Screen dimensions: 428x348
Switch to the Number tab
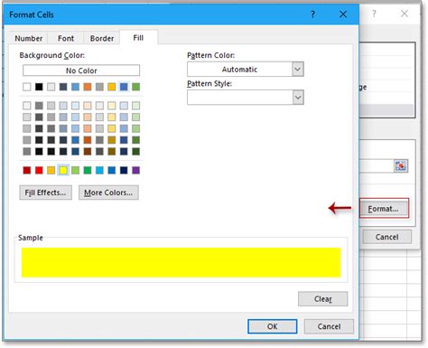tap(29, 39)
